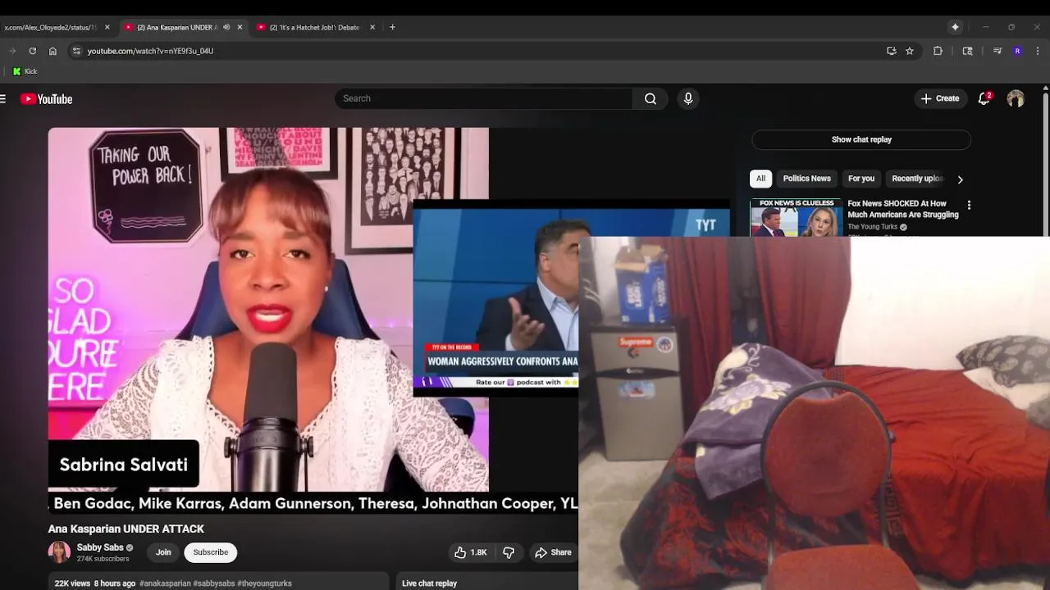The height and width of the screenshot is (590, 1050).
Task: Click The Young Turks channel name
Action: click(873, 227)
